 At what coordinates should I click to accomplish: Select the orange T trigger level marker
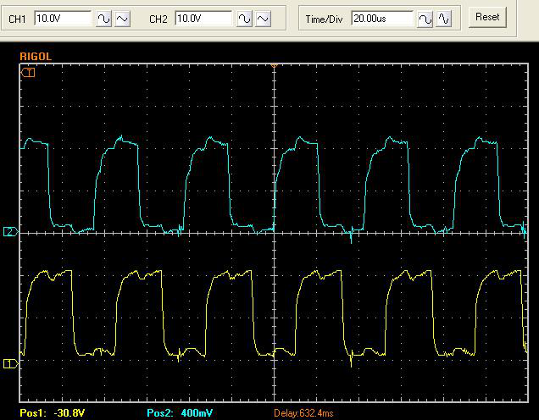(28, 73)
